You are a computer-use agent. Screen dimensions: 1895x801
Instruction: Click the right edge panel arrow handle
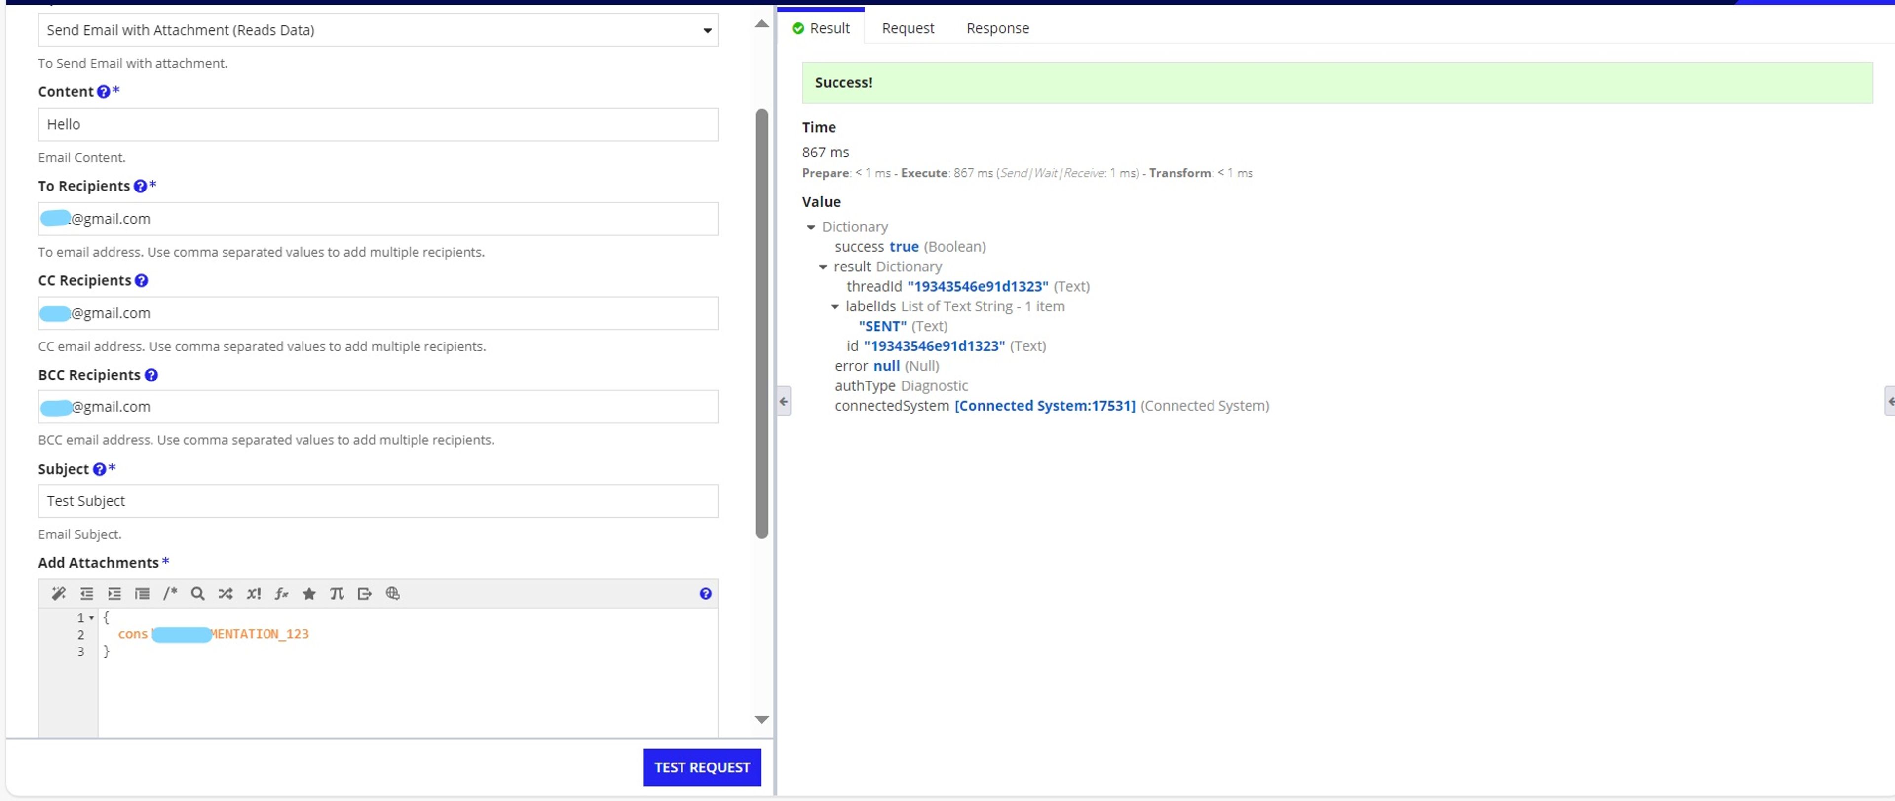click(1890, 401)
